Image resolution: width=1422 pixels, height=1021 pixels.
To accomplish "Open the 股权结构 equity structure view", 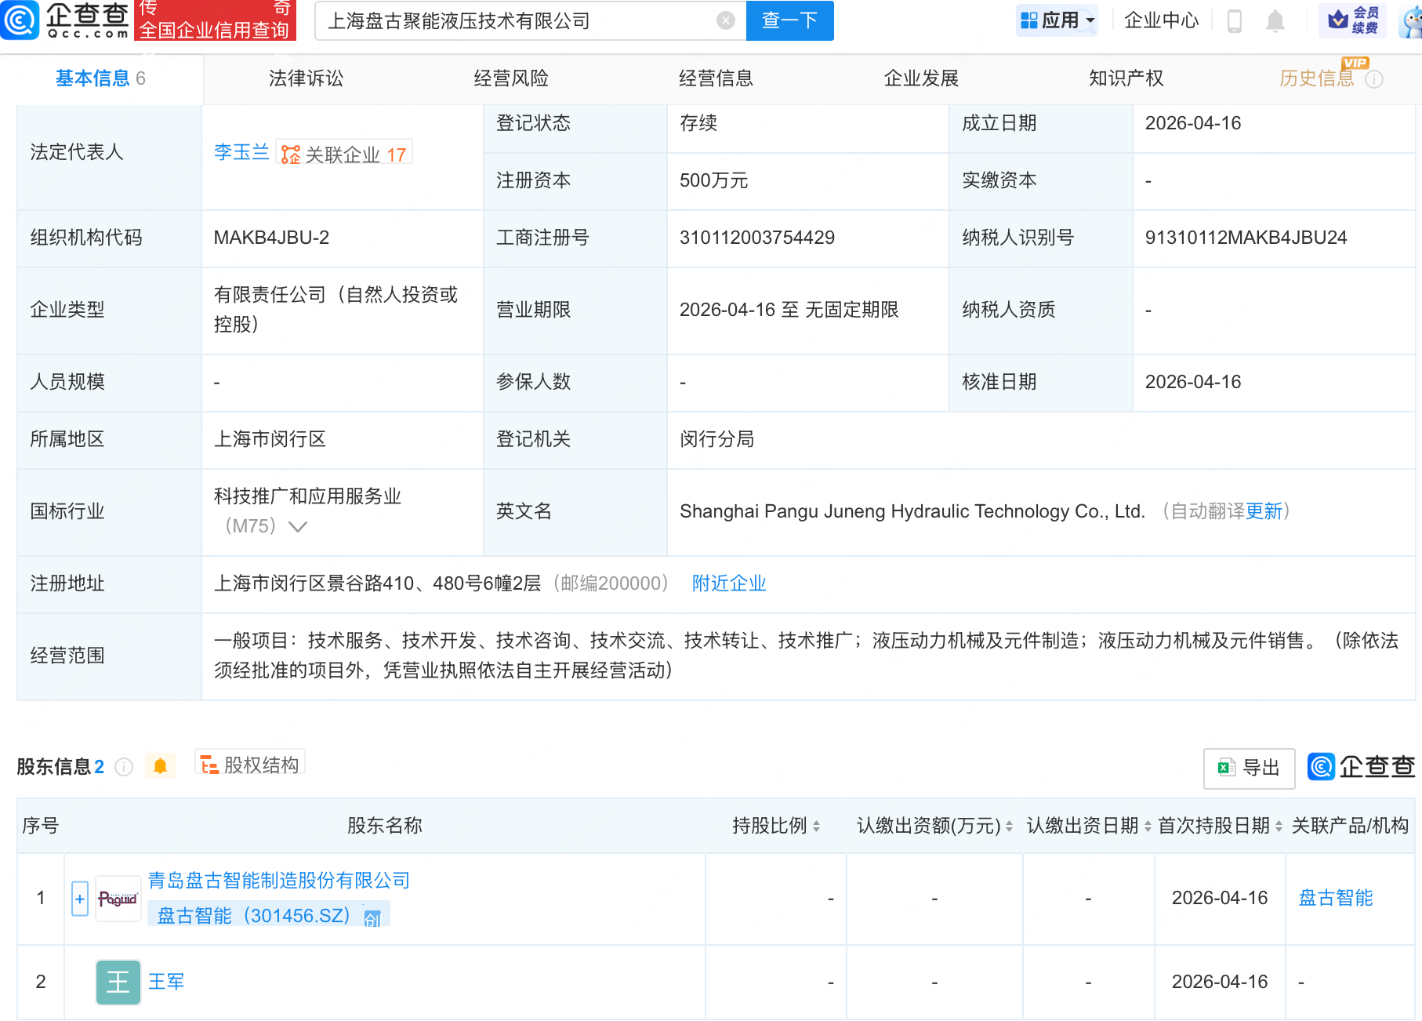I will click(x=249, y=765).
